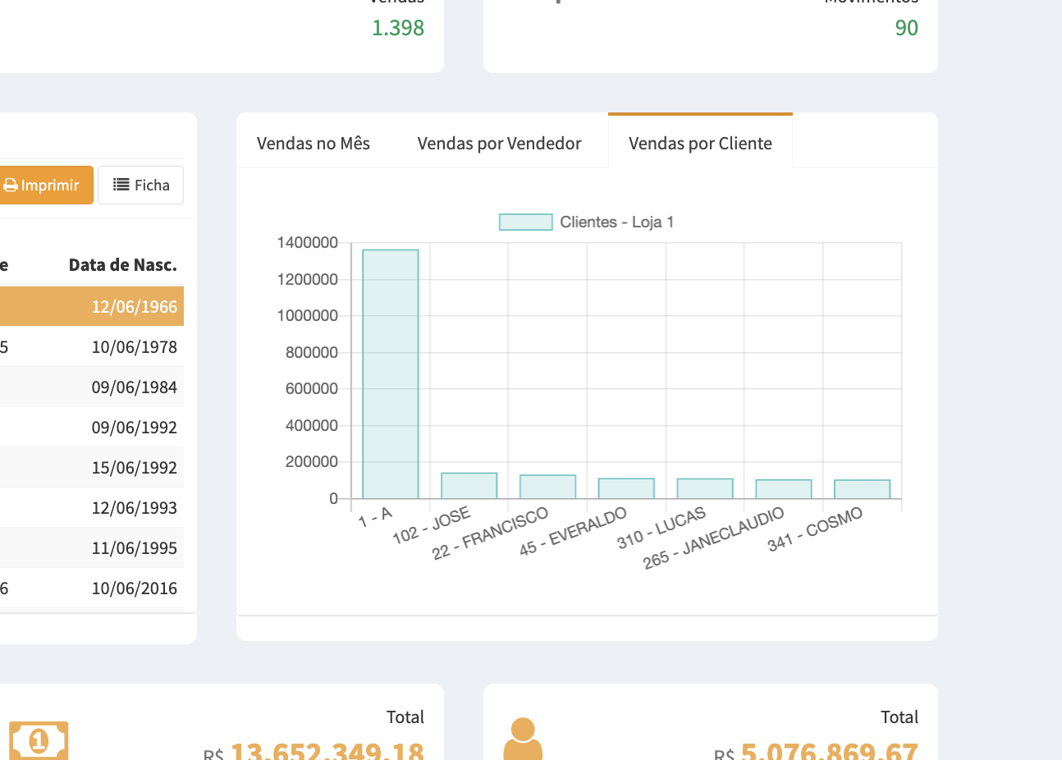The width and height of the screenshot is (1062, 760).
Task: Click the bar for 310 - LUCAS
Action: point(705,488)
